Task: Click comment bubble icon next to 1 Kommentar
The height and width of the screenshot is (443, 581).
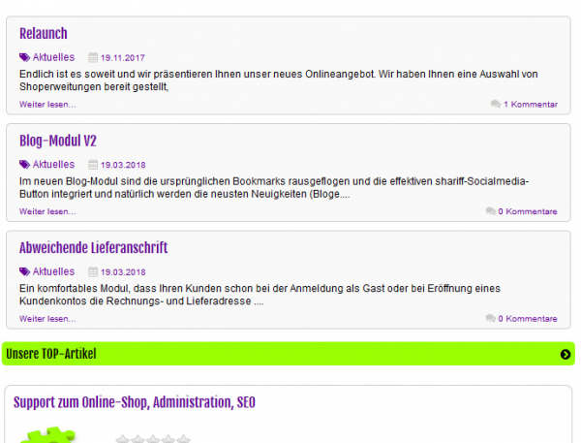Action: tap(496, 104)
